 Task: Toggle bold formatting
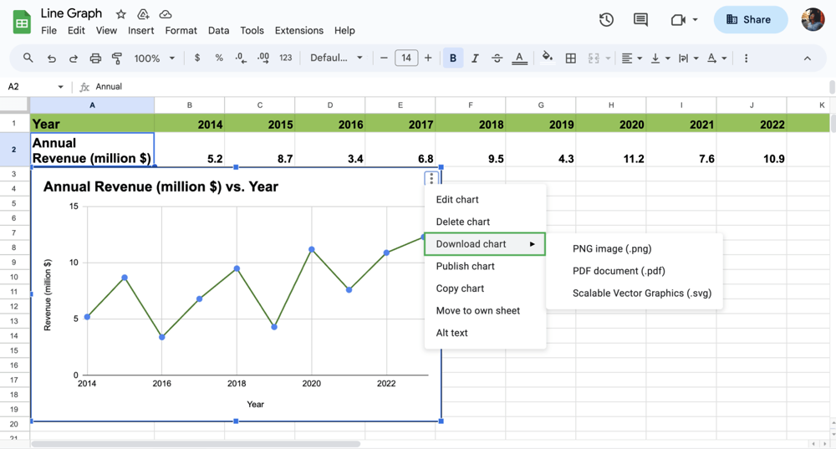point(453,59)
